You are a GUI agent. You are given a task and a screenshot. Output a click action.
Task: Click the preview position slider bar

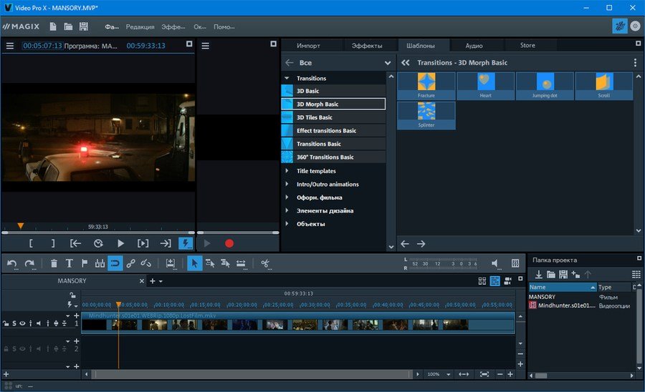click(x=97, y=232)
